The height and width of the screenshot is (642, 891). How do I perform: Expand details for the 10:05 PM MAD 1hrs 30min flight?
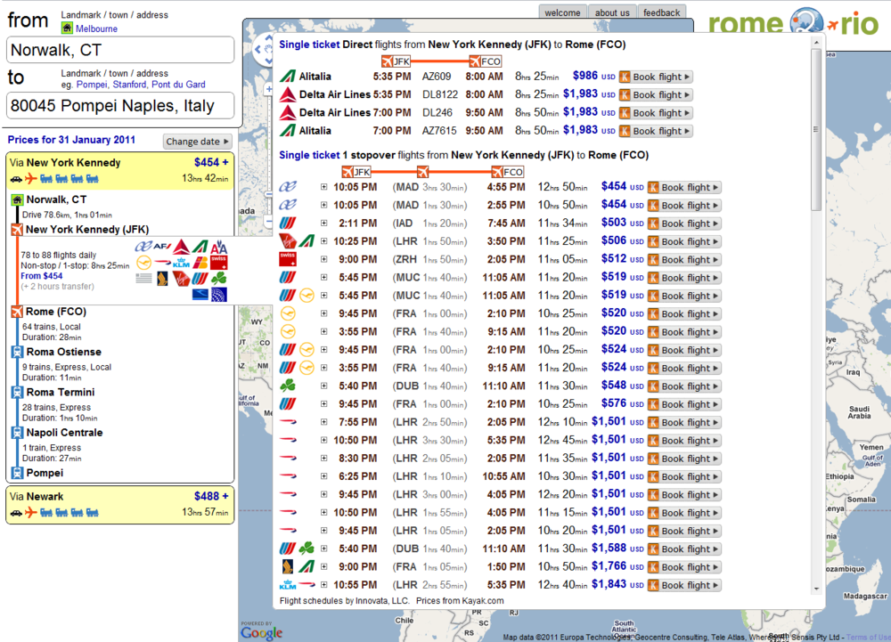coord(323,205)
